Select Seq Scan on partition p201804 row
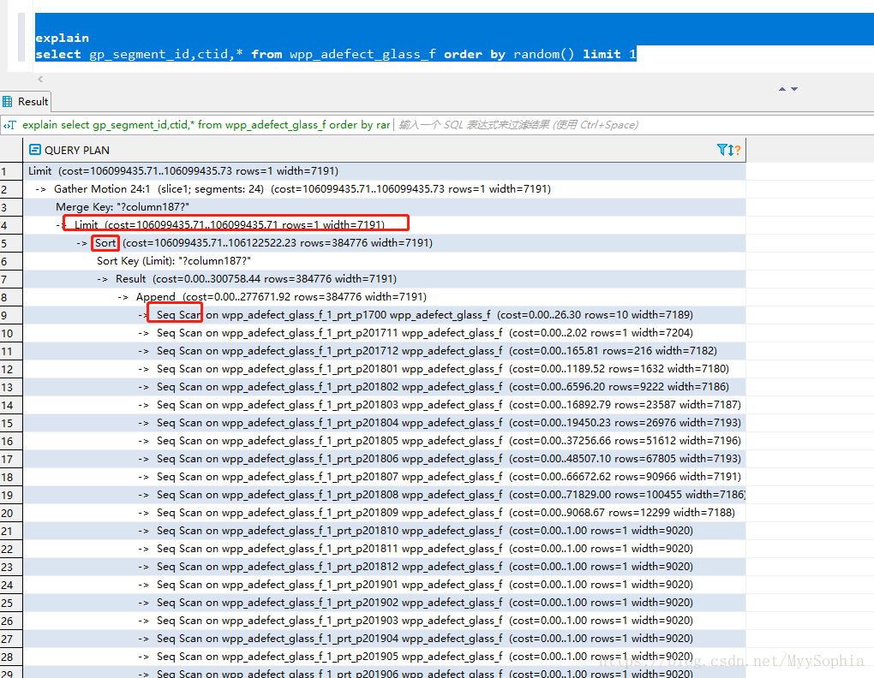This screenshot has height=678, width=874. (x=384, y=423)
